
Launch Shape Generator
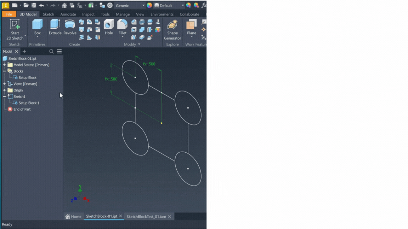tap(172, 29)
